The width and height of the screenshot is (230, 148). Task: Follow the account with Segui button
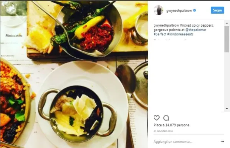[217, 10]
